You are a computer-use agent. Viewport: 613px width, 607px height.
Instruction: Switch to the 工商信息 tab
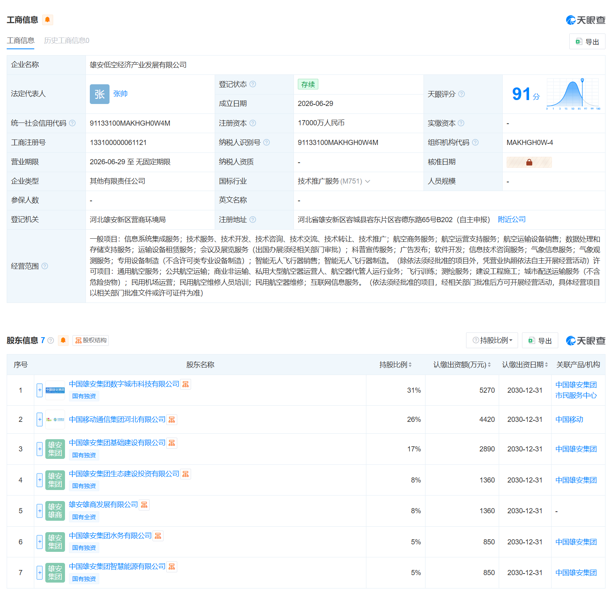[x=20, y=41]
